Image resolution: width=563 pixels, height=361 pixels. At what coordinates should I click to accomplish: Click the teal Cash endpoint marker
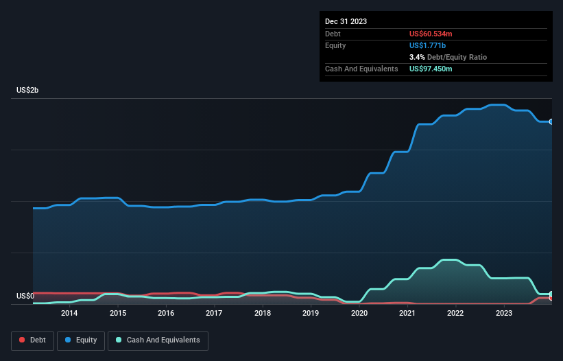[551, 294]
